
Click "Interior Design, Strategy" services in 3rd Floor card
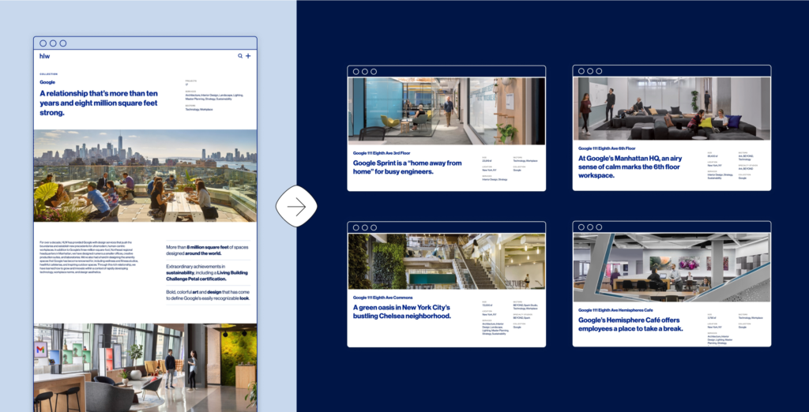tap(495, 179)
